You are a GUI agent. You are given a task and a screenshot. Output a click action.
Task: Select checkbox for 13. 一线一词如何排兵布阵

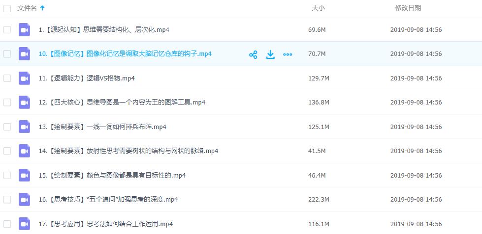[x=7, y=127]
